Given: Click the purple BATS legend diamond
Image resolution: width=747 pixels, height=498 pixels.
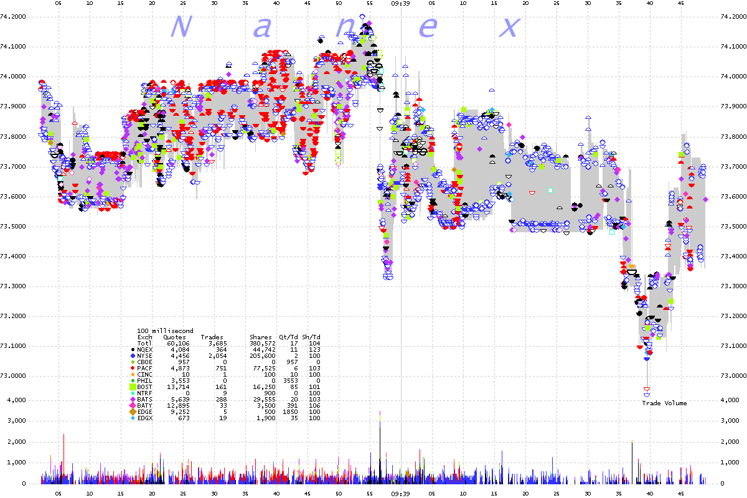Looking at the screenshot, I should (132, 400).
